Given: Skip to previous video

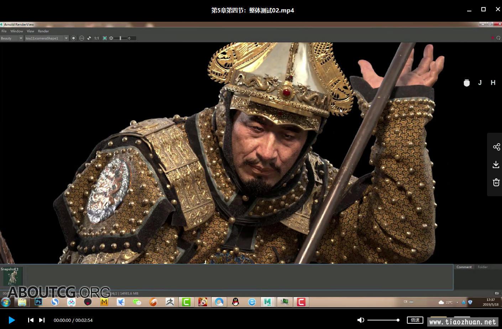Looking at the screenshot, I should pyautogui.click(x=31, y=320).
